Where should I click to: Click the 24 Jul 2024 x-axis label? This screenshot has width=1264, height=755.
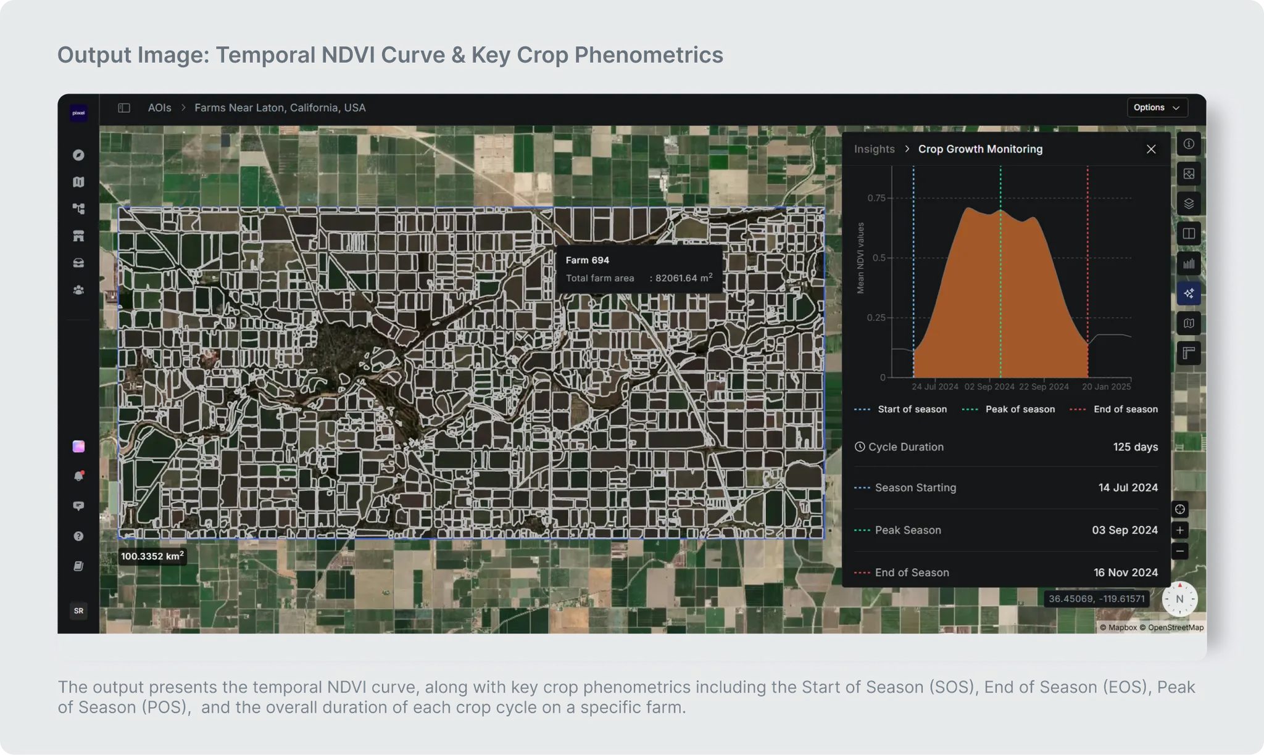click(935, 387)
